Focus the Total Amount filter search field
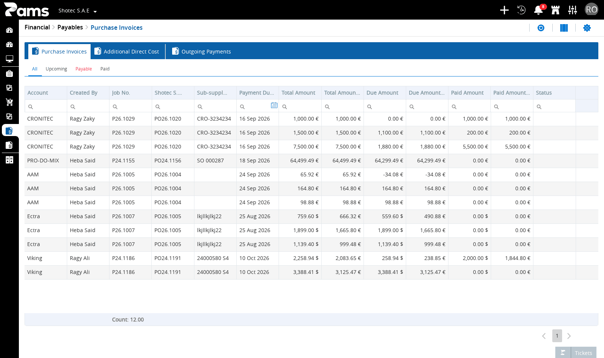 (300, 106)
